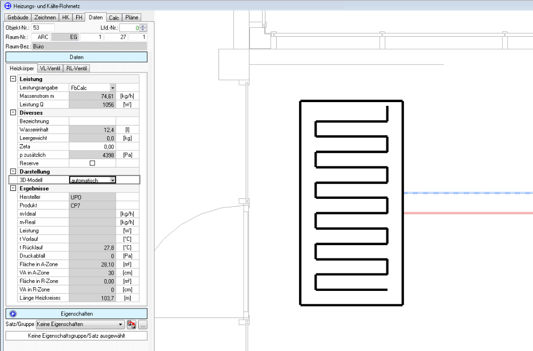Collapse the Diverses section
Viewport: 533px width, 351px height.
13,113
